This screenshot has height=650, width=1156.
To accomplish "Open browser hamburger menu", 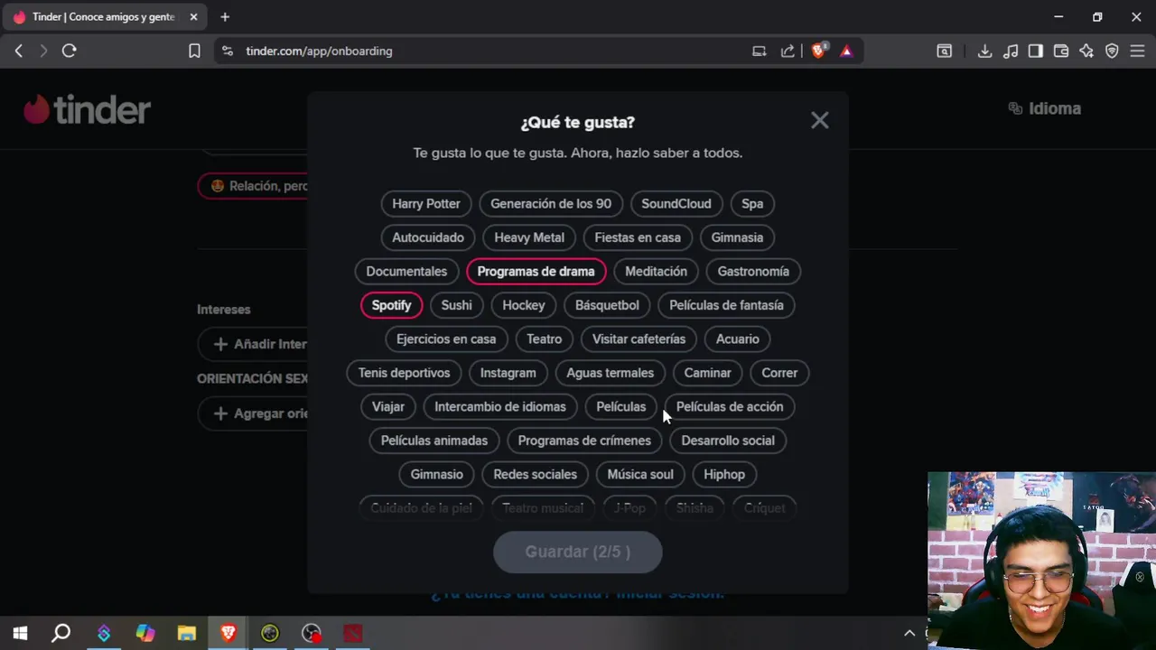I will coord(1137,51).
